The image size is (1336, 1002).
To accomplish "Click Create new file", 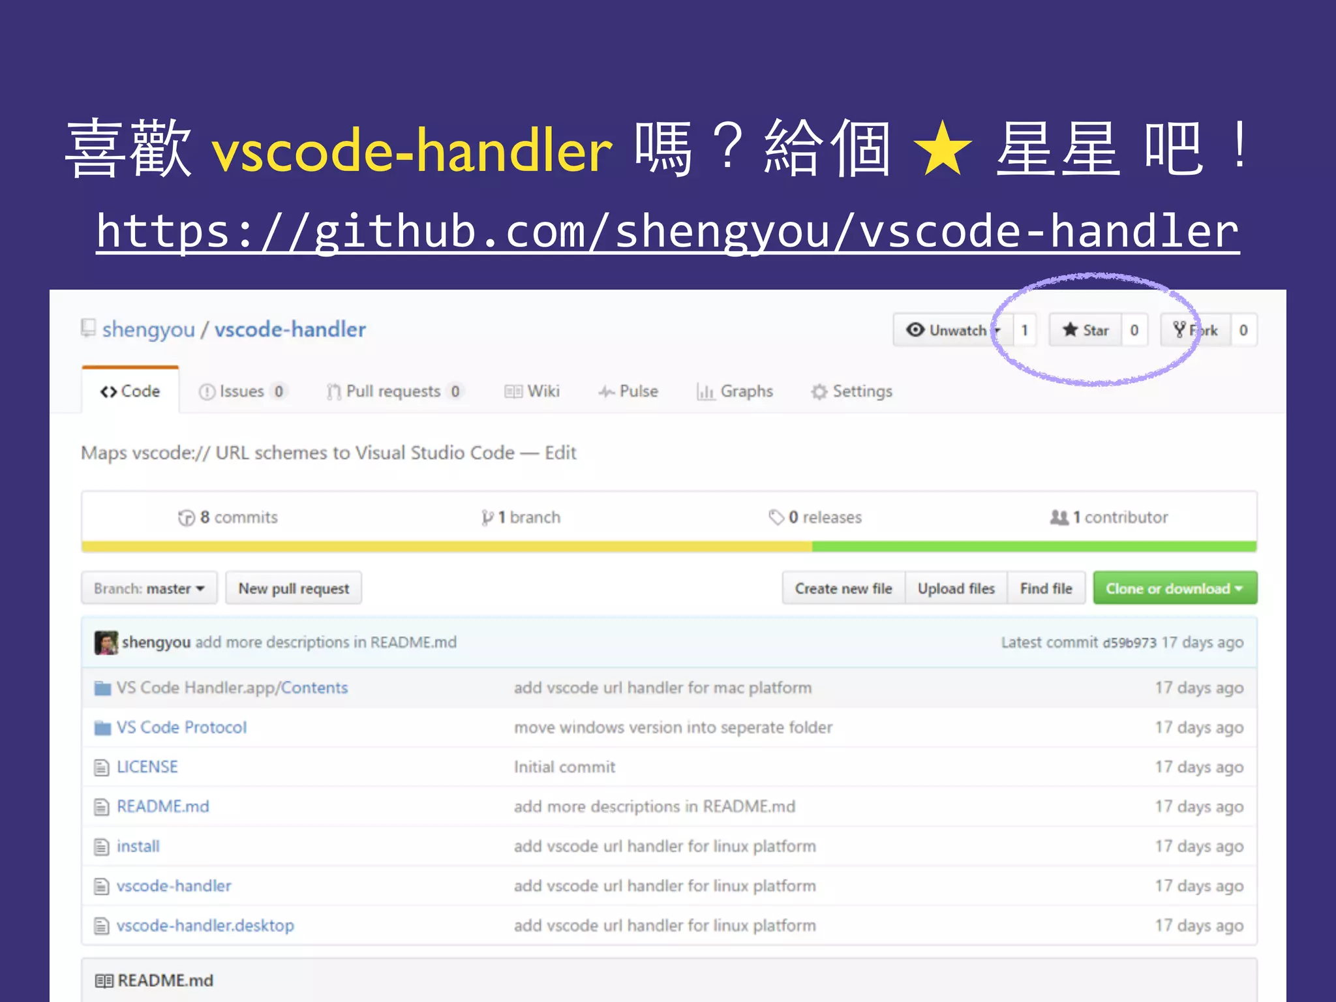I will 843,588.
